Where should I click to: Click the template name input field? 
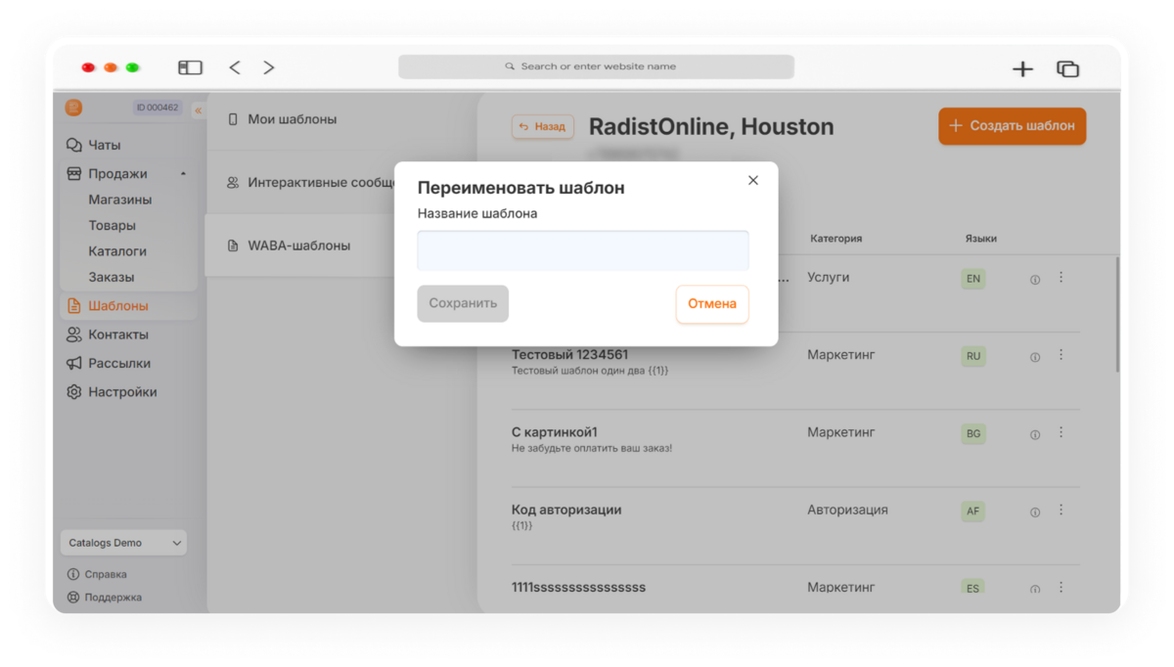pos(583,250)
